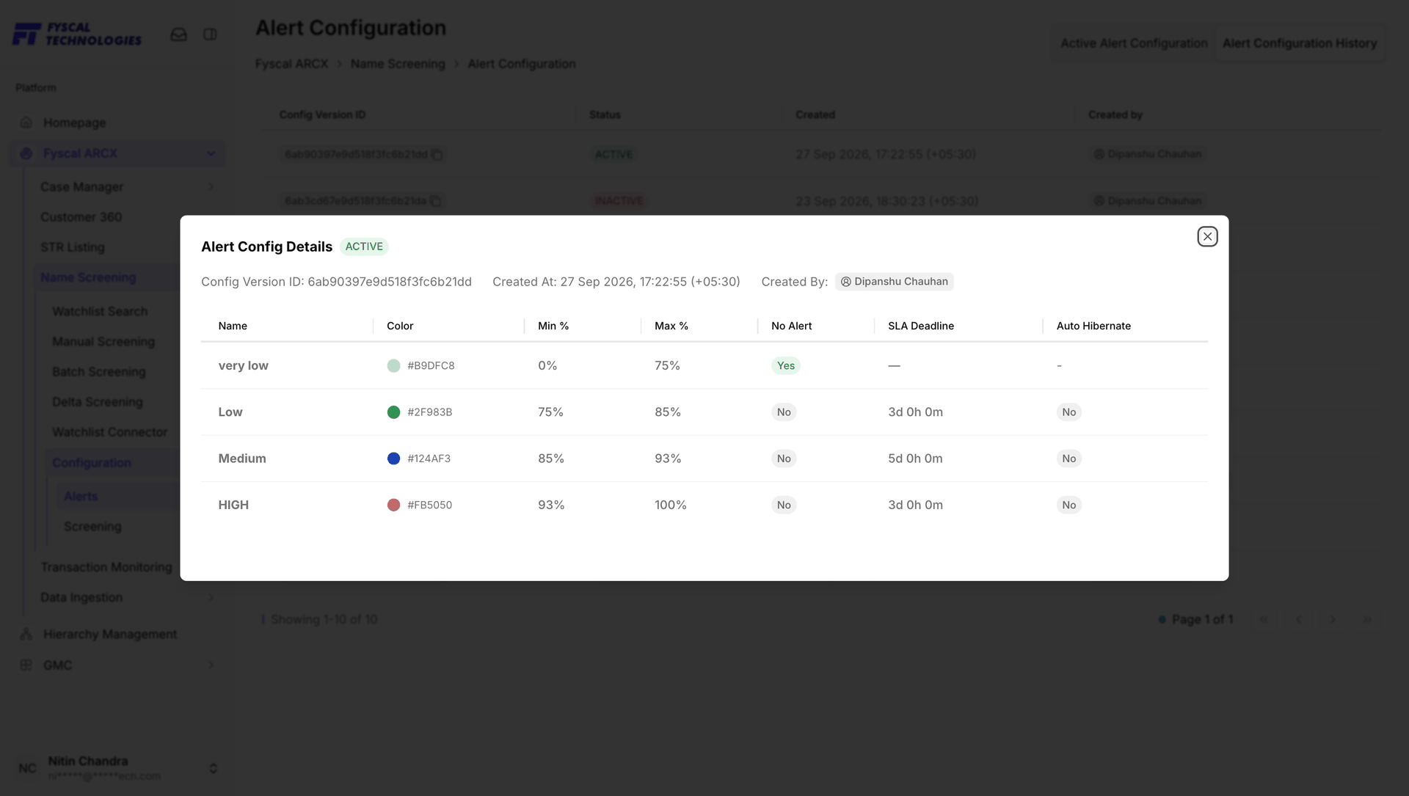Open Watchlist Search menu item

(100, 311)
